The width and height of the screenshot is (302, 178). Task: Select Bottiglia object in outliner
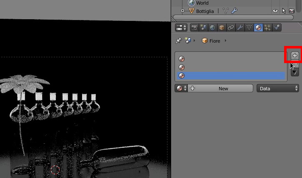coord(205,11)
